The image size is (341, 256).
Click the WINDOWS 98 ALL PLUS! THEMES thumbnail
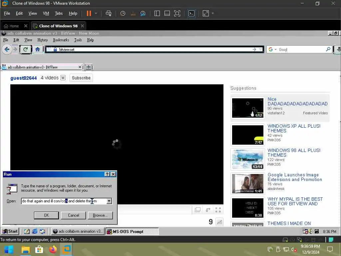pyautogui.click(x=248, y=159)
